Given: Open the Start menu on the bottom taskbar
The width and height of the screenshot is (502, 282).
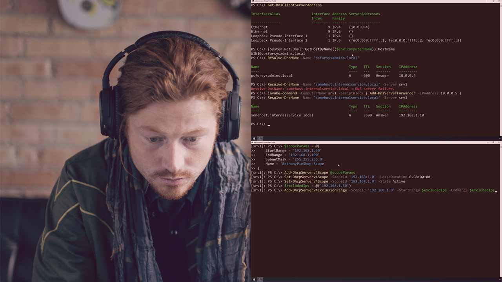Looking at the screenshot, I should point(254,279).
